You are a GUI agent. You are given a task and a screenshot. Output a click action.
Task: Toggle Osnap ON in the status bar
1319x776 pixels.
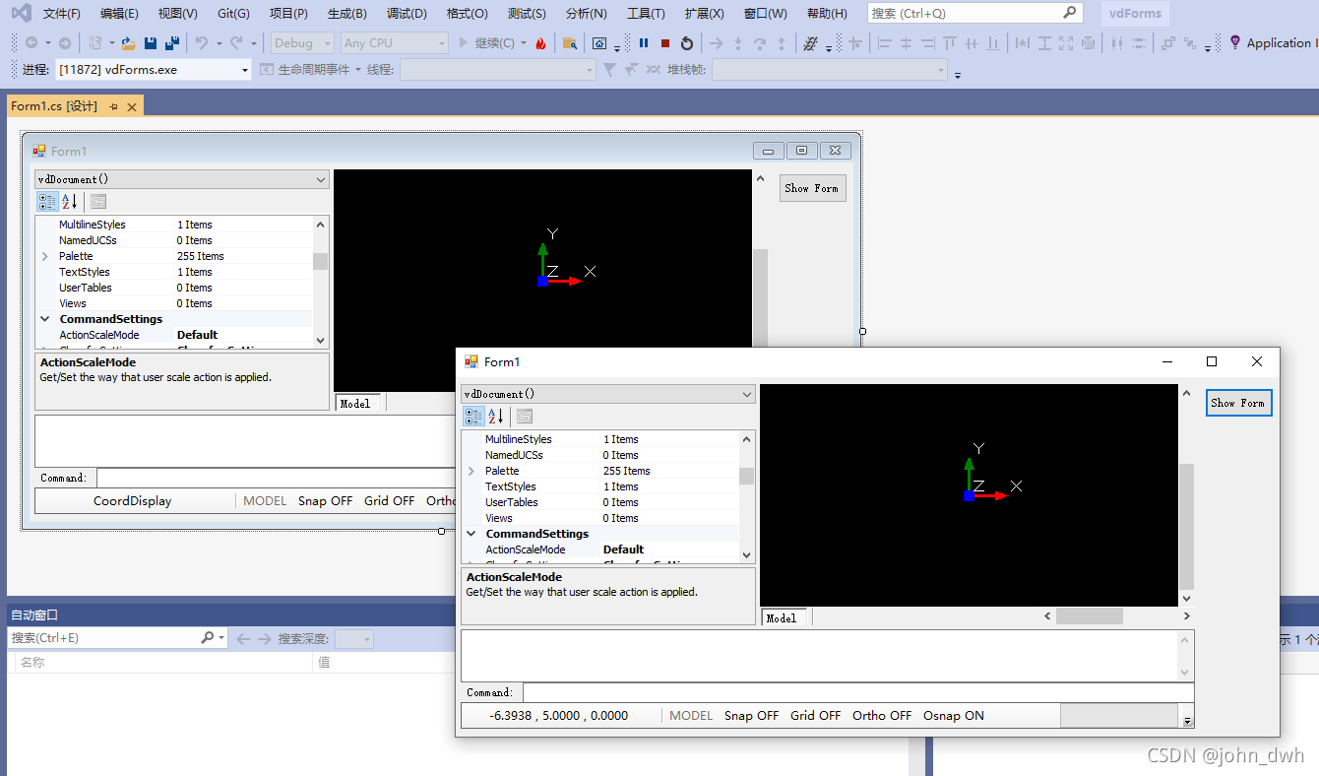953,716
